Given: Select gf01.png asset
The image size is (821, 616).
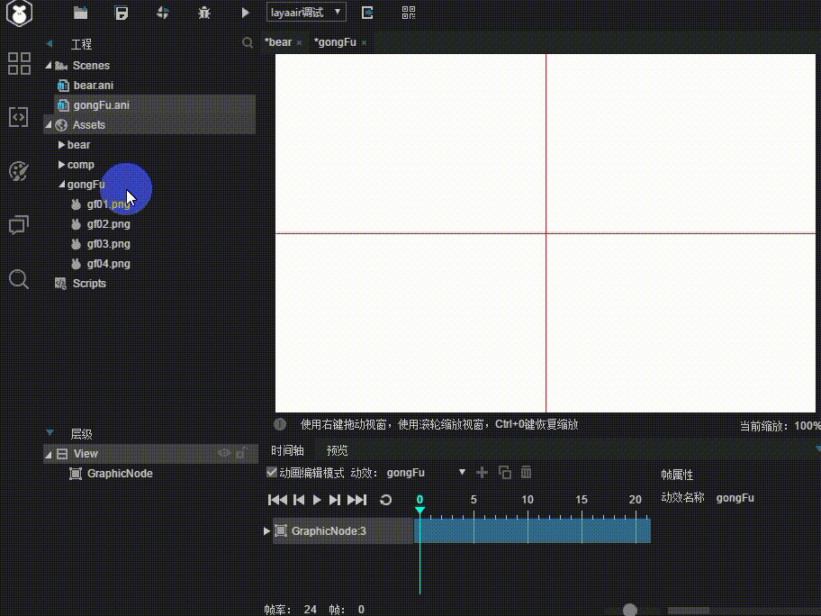Looking at the screenshot, I should coord(108,204).
